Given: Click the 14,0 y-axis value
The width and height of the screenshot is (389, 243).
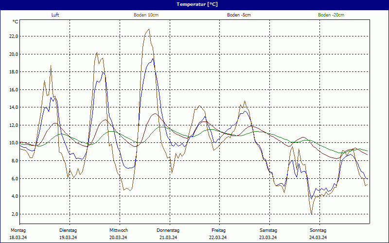Looking at the screenshot, I should (14, 107).
